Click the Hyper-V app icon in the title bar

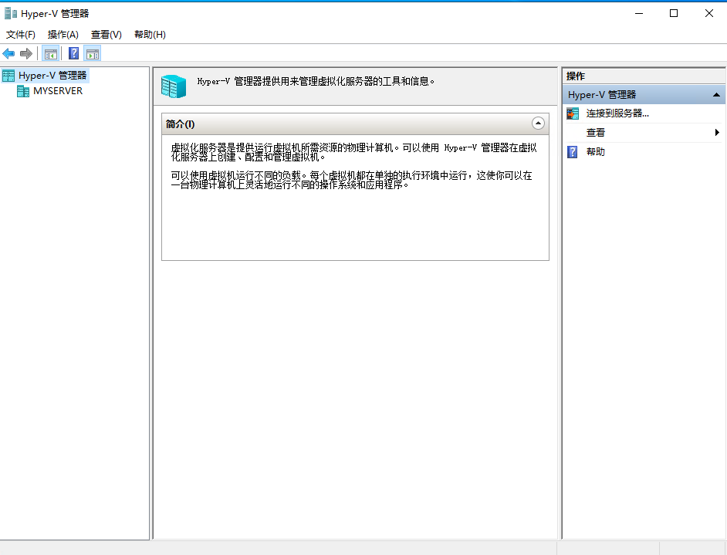[x=10, y=13]
